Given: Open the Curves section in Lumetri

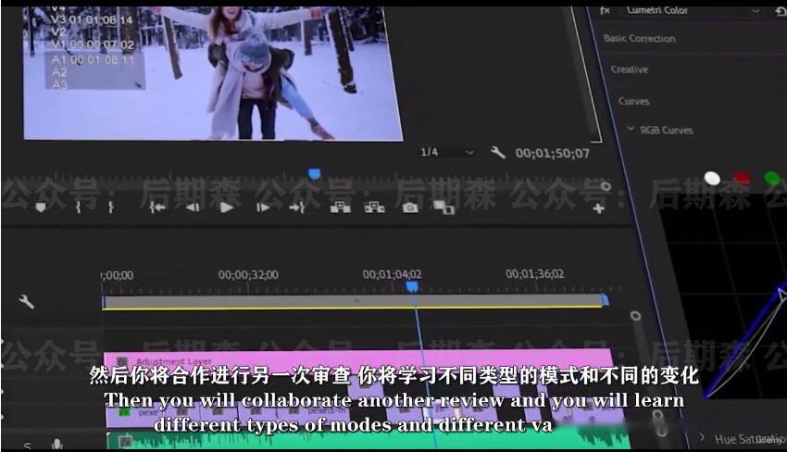Looking at the screenshot, I should pos(633,101).
